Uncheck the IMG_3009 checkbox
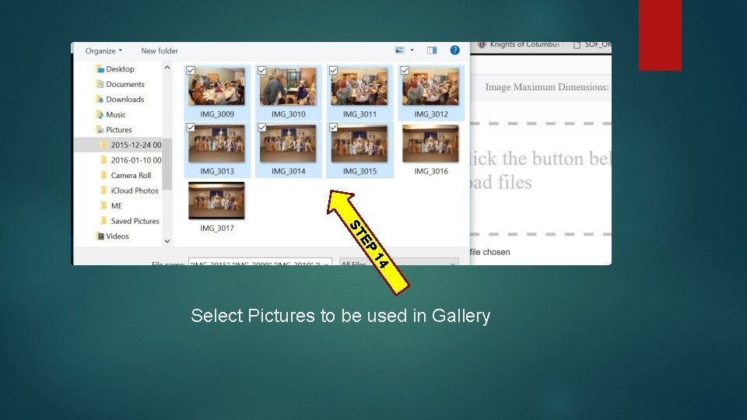747x420 pixels. 191,71
